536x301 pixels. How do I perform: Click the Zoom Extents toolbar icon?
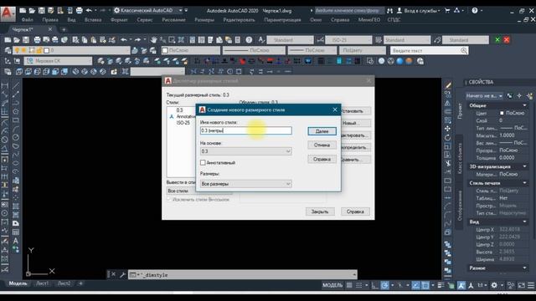[181, 40]
